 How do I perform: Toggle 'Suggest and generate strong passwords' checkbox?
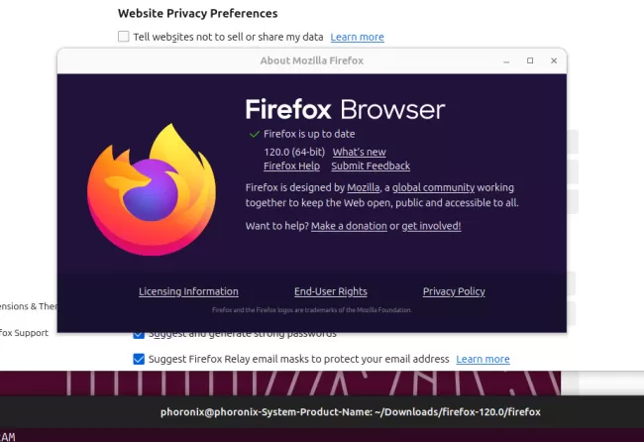tap(139, 334)
